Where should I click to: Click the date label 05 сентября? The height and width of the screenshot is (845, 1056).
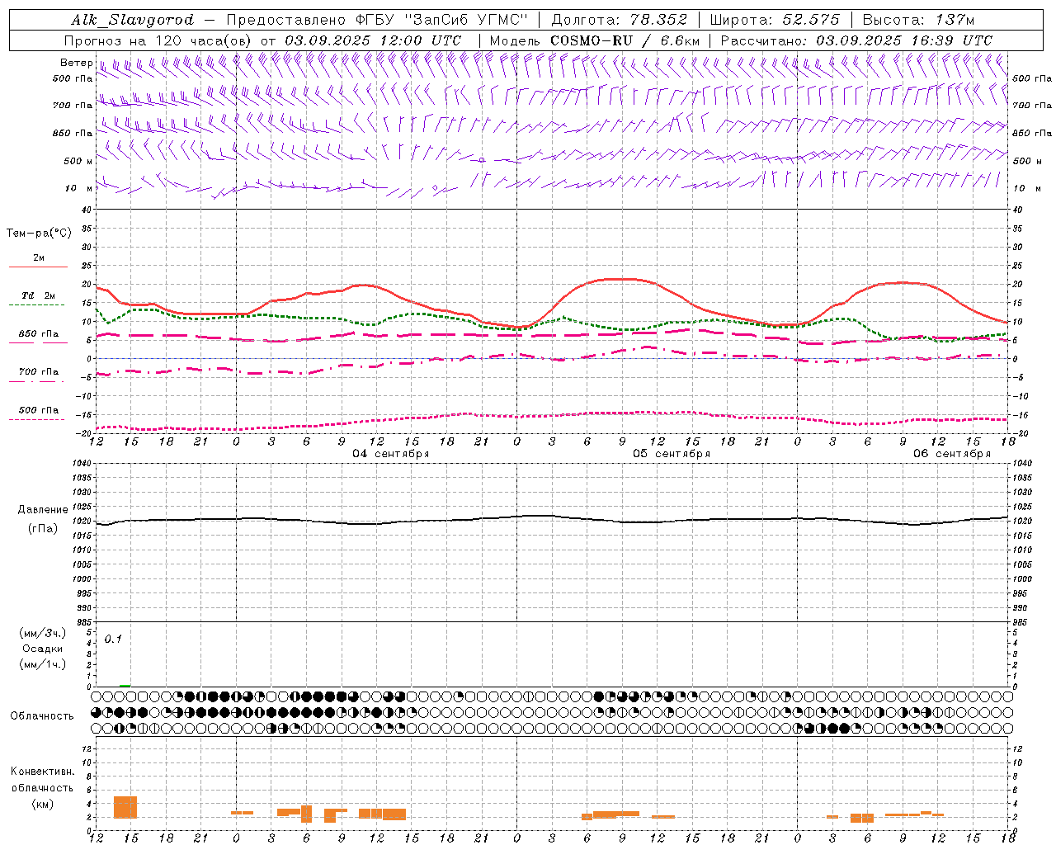click(x=672, y=454)
